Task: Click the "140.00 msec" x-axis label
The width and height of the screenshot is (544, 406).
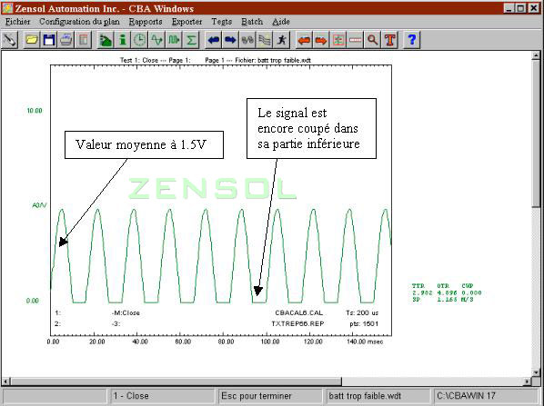Action: [365, 342]
